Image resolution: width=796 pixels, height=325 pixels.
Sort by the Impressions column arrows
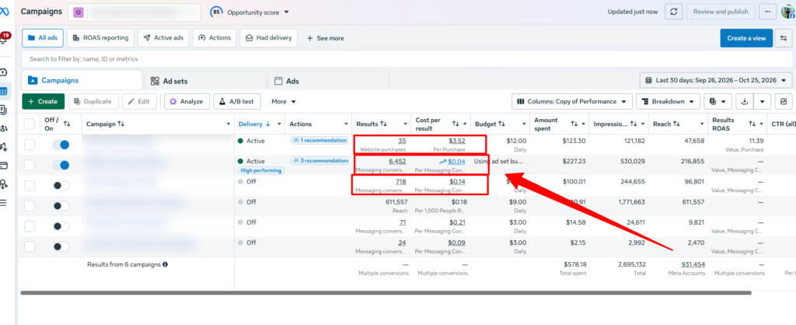pyautogui.click(x=634, y=124)
